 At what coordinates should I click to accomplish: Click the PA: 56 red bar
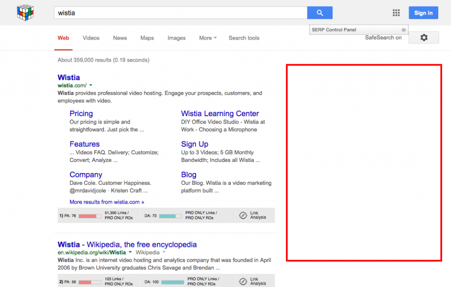(x=90, y=282)
